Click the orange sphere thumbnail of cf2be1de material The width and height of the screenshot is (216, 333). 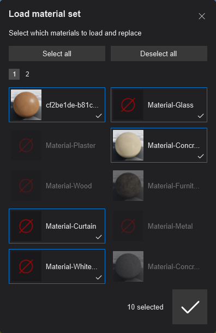click(x=26, y=105)
